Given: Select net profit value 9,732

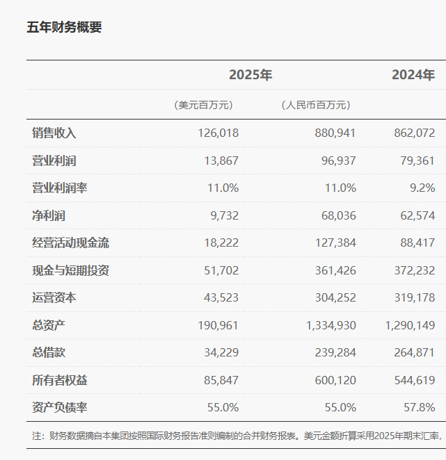Looking at the screenshot, I should (x=225, y=215).
